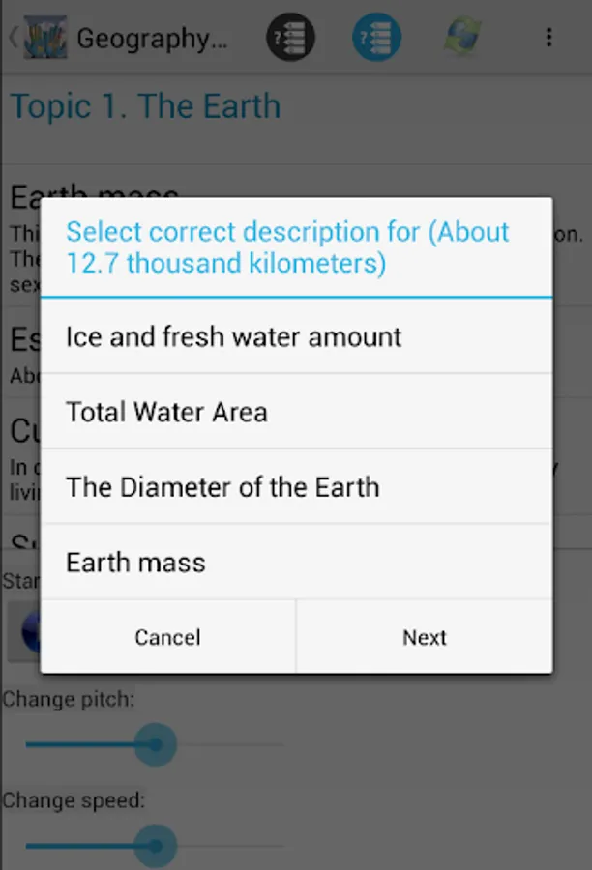Tap the "Topic 1. The Earth" heading
This screenshot has height=870, width=592.
click(145, 106)
